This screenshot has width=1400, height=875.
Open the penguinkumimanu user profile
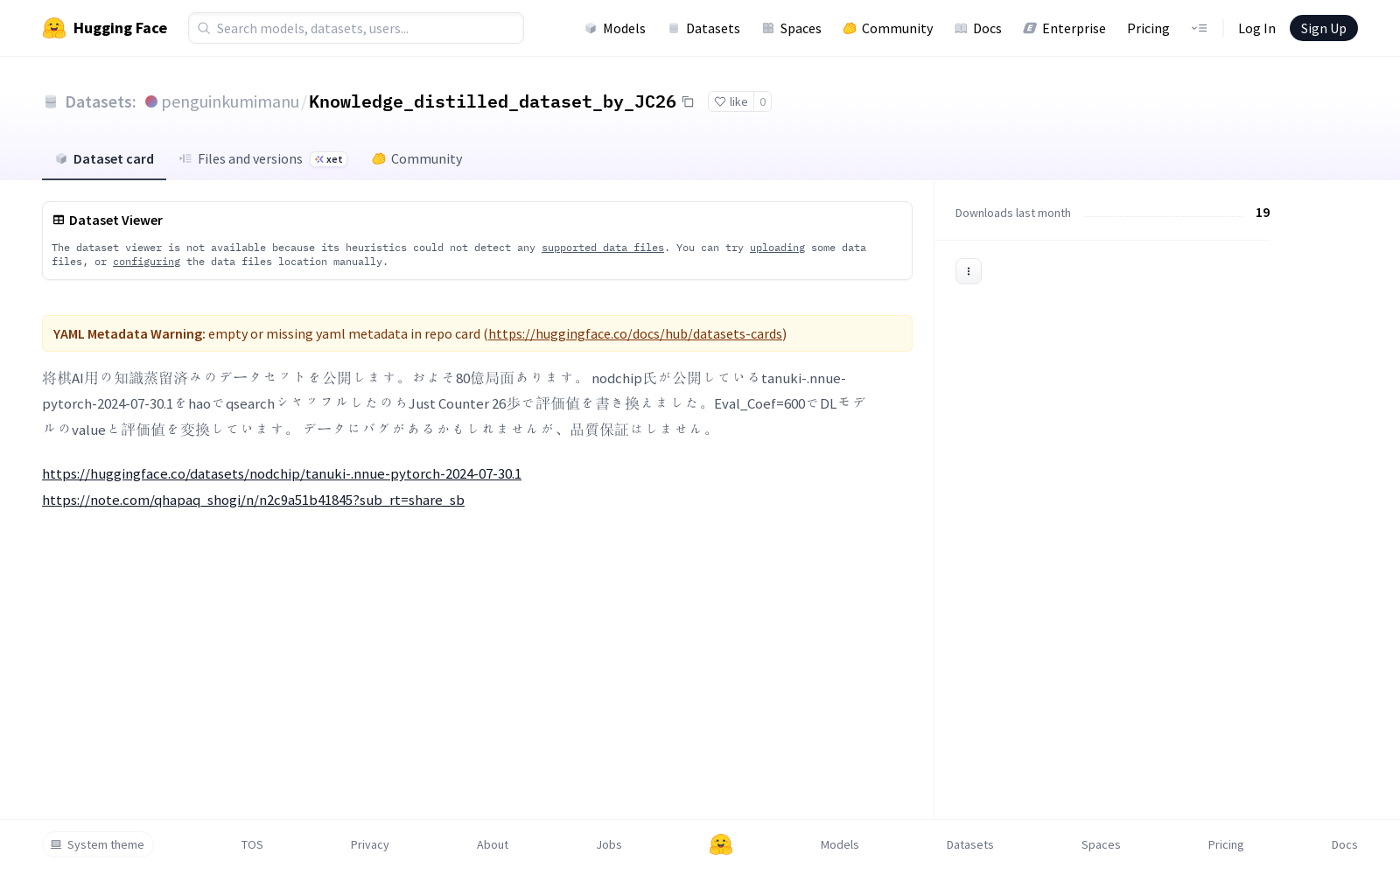[230, 101]
